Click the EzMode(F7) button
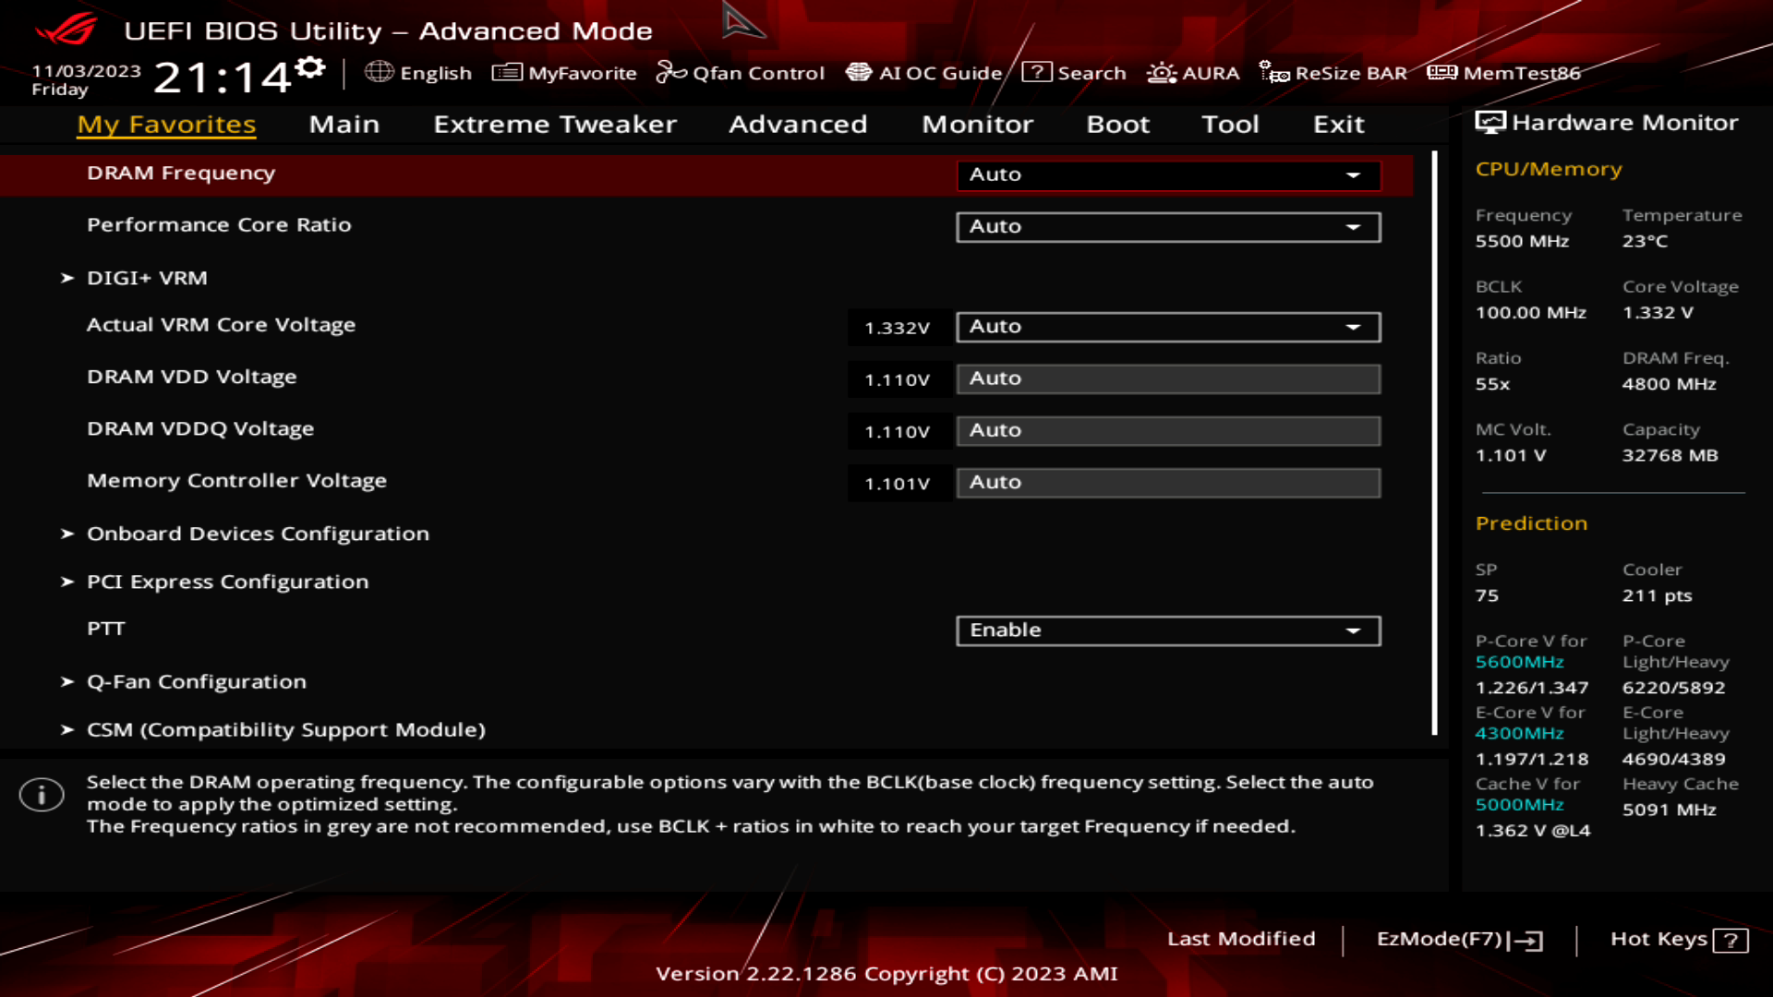This screenshot has width=1773, height=997. point(1459,940)
